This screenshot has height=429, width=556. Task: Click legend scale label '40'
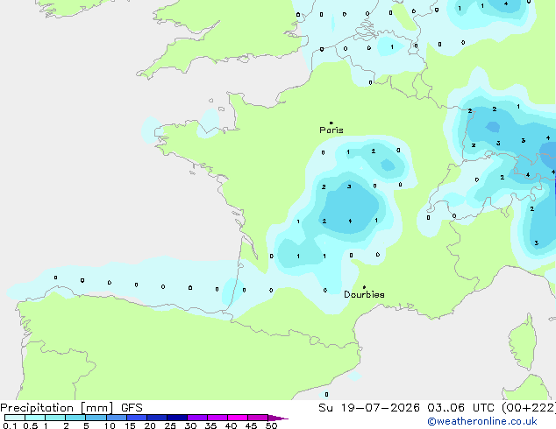coord(231,425)
